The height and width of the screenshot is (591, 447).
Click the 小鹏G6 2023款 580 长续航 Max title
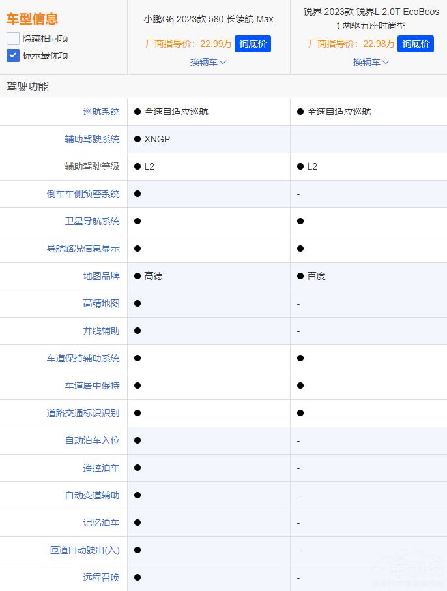tap(209, 19)
